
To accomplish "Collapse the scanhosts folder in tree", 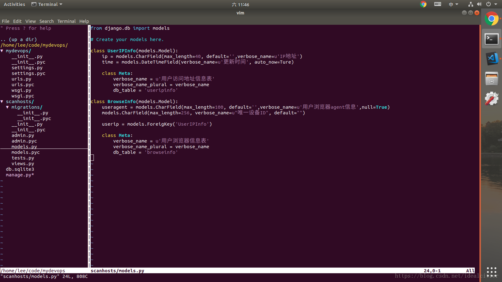I will pyautogui.click(x=19, y=102).
